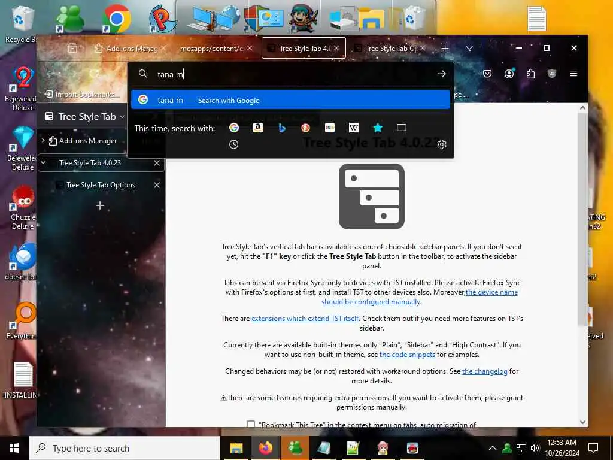Open the Pocket save button
613x460 pixels.
487,74
